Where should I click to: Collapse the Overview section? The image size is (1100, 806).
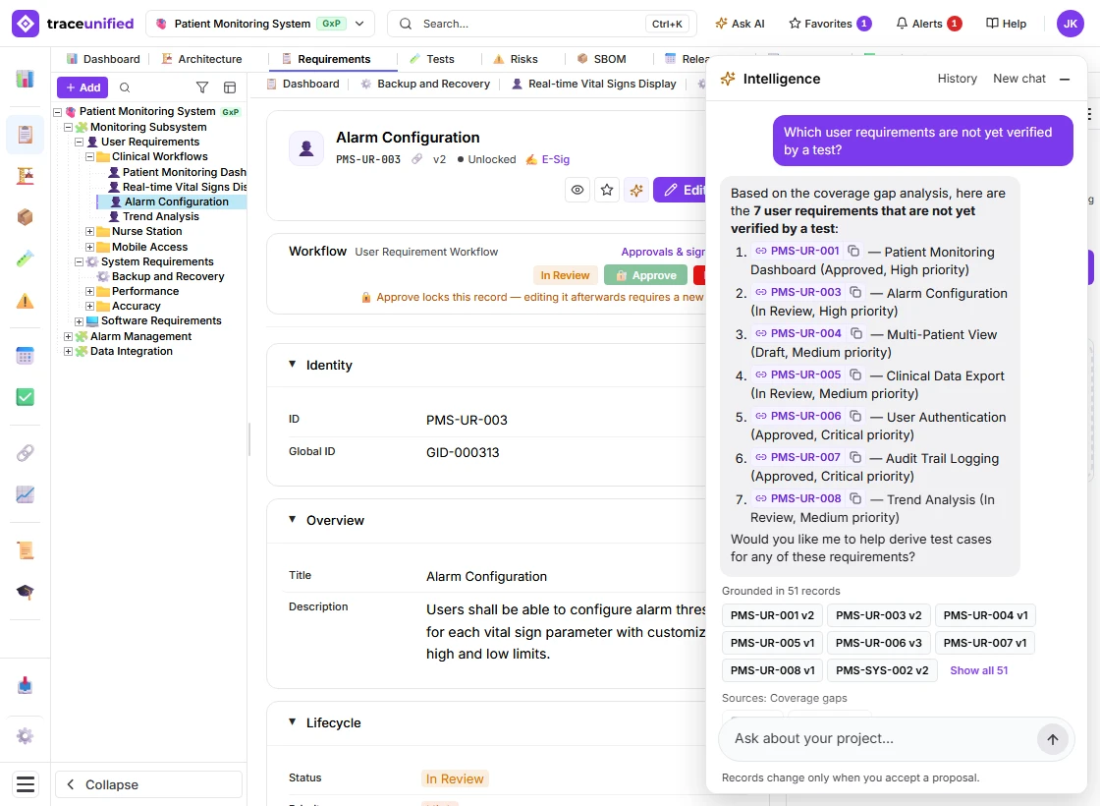(292, 520)
